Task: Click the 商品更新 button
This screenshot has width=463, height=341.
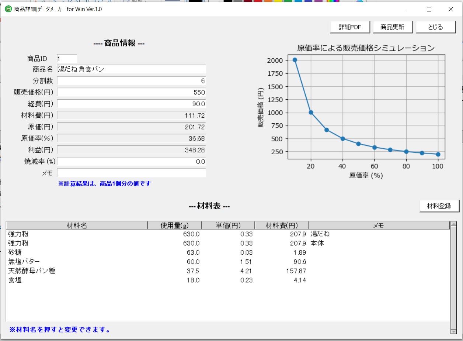Action: [x=392, y=27]
